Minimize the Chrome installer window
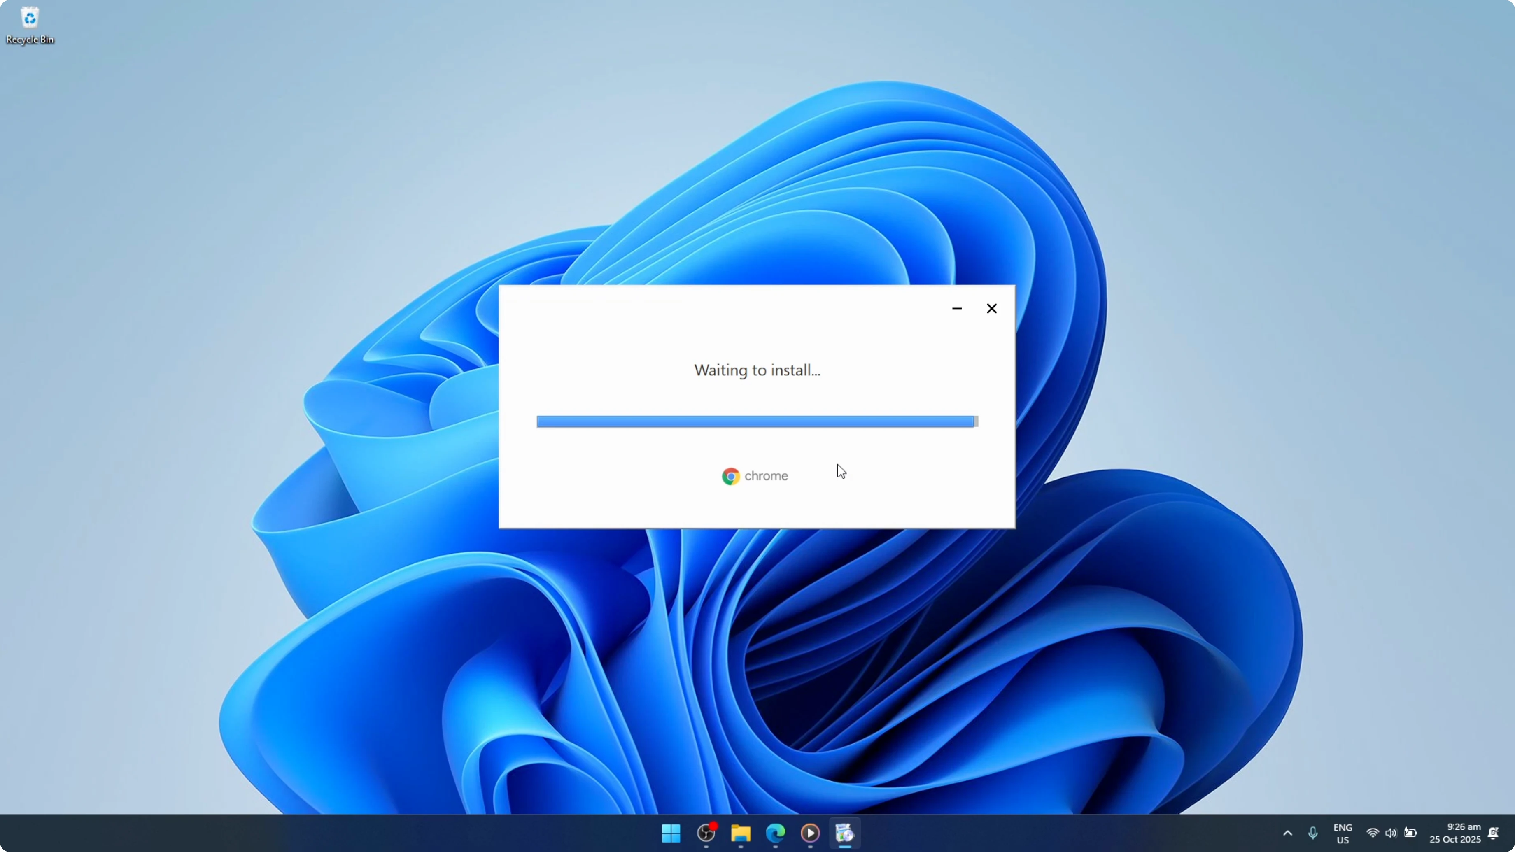 click(957, 308)
